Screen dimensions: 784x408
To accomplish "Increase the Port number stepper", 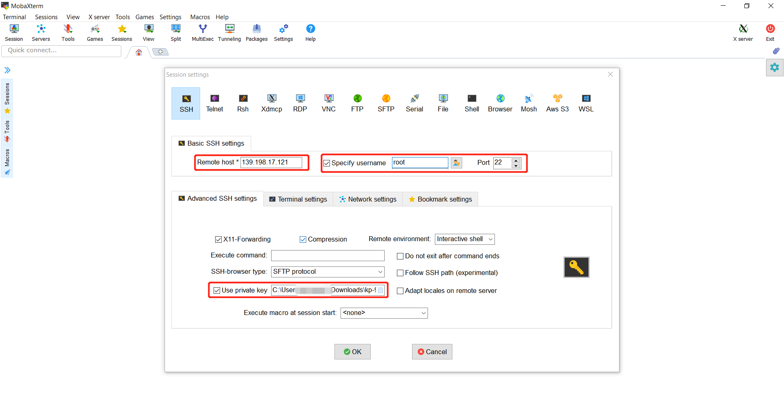I will tap(516, 160).
